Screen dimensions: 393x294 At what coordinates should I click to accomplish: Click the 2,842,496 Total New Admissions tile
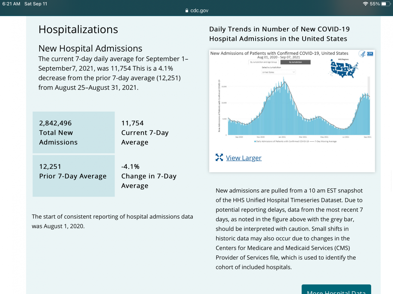click(74, 132)
